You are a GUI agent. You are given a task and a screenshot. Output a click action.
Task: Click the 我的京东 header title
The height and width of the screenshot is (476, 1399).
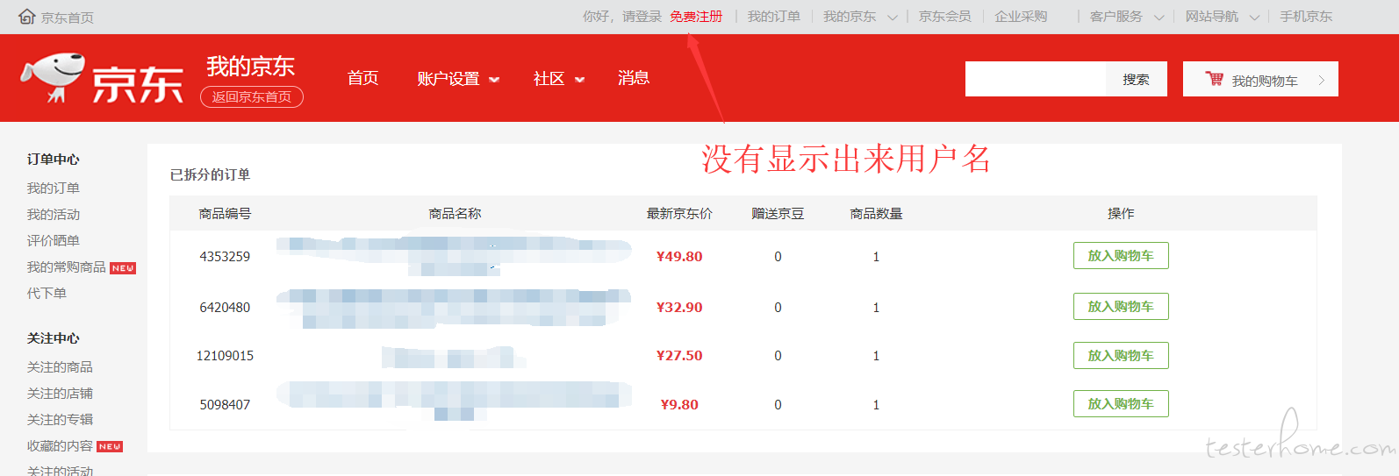pyautogui.click(x=251, y=67)
